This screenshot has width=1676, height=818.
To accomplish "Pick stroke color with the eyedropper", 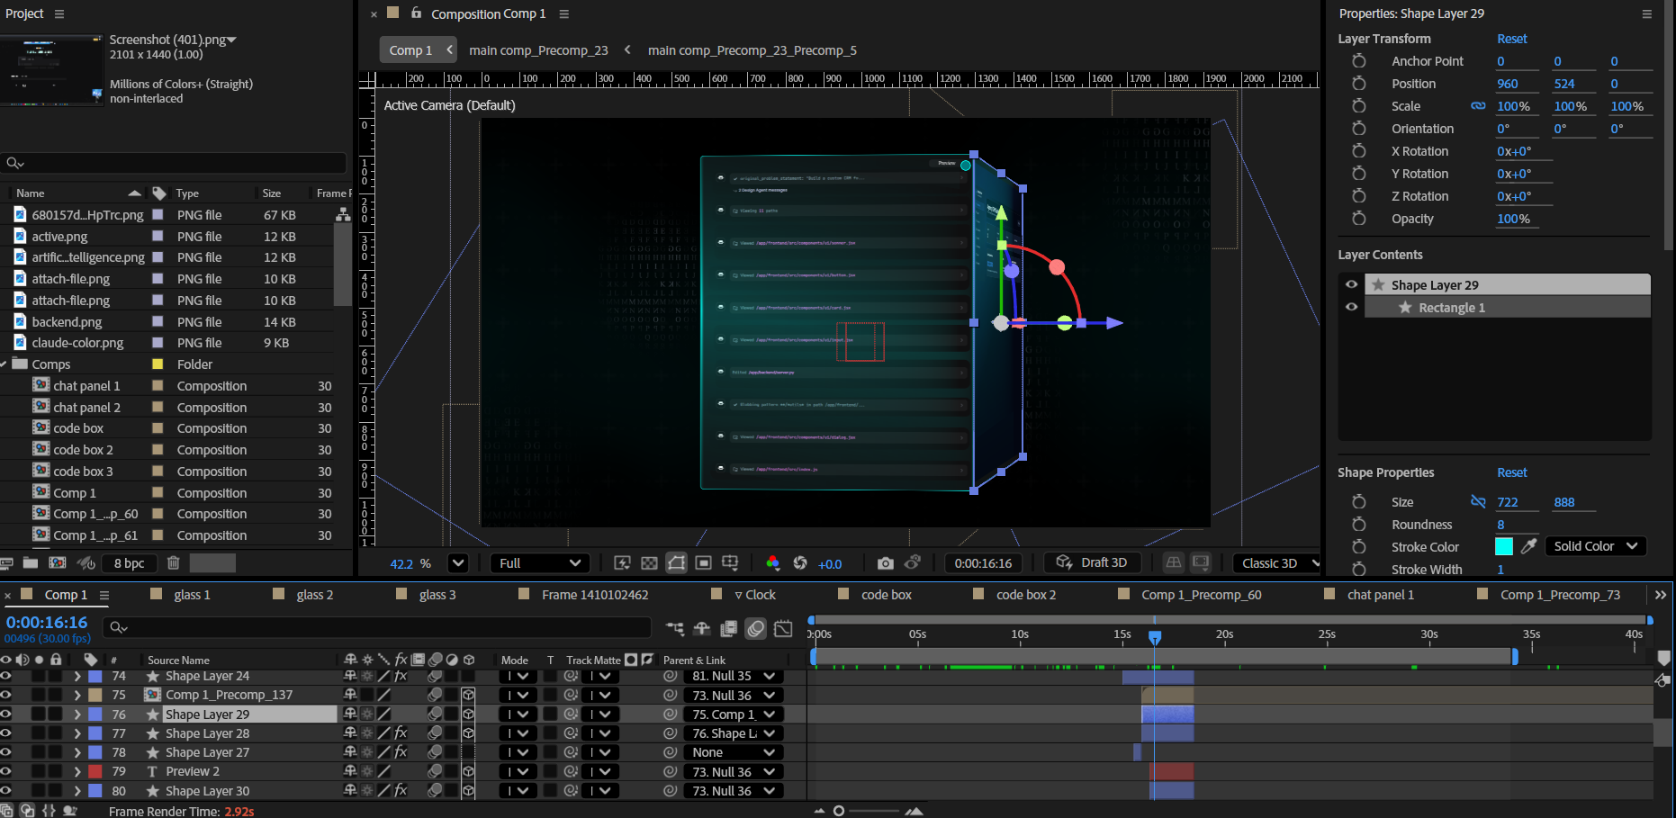I will (1528, 546).
